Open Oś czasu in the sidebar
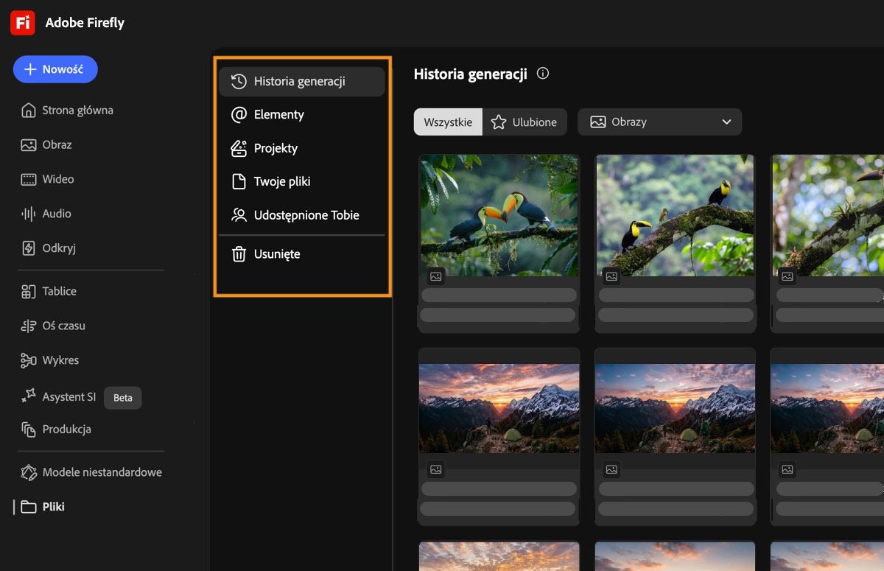This screenshot has width=884, height=571. pyautogui.click(x=55, y=326)
